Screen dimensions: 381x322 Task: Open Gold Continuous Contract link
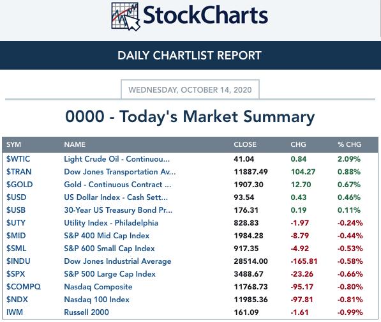(117, 185)
